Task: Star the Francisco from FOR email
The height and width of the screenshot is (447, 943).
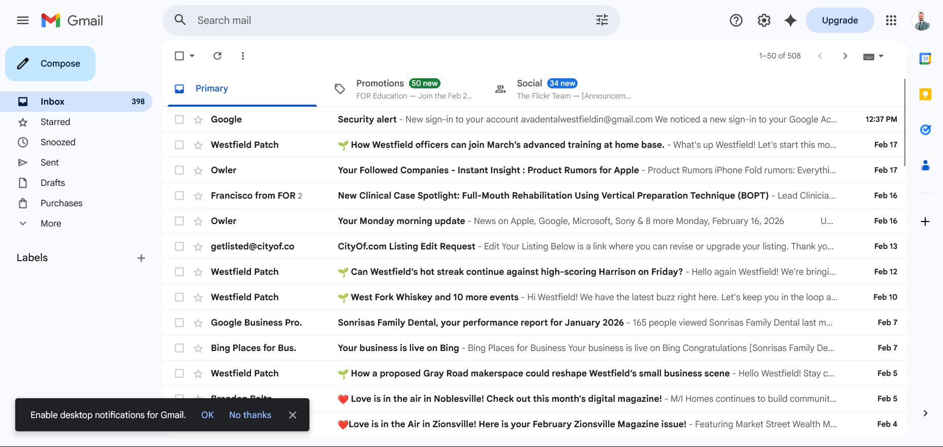Action: point(198,196)
